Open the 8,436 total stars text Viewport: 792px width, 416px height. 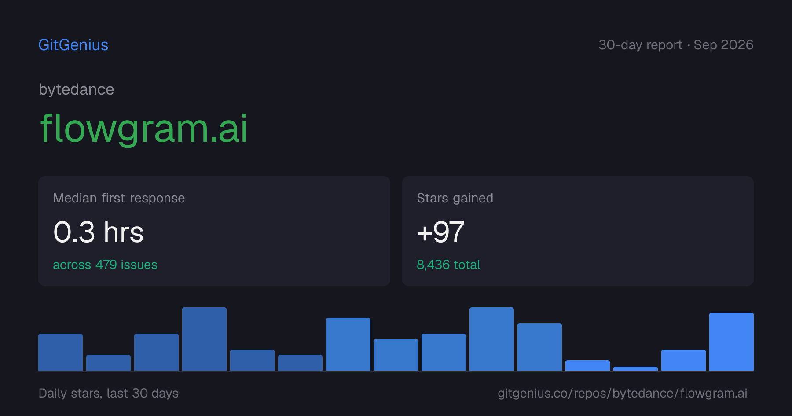tap(448, 265)
